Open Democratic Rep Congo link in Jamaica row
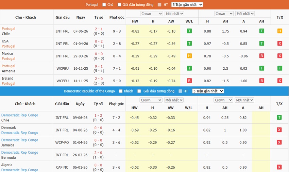 tap(20, 140)
